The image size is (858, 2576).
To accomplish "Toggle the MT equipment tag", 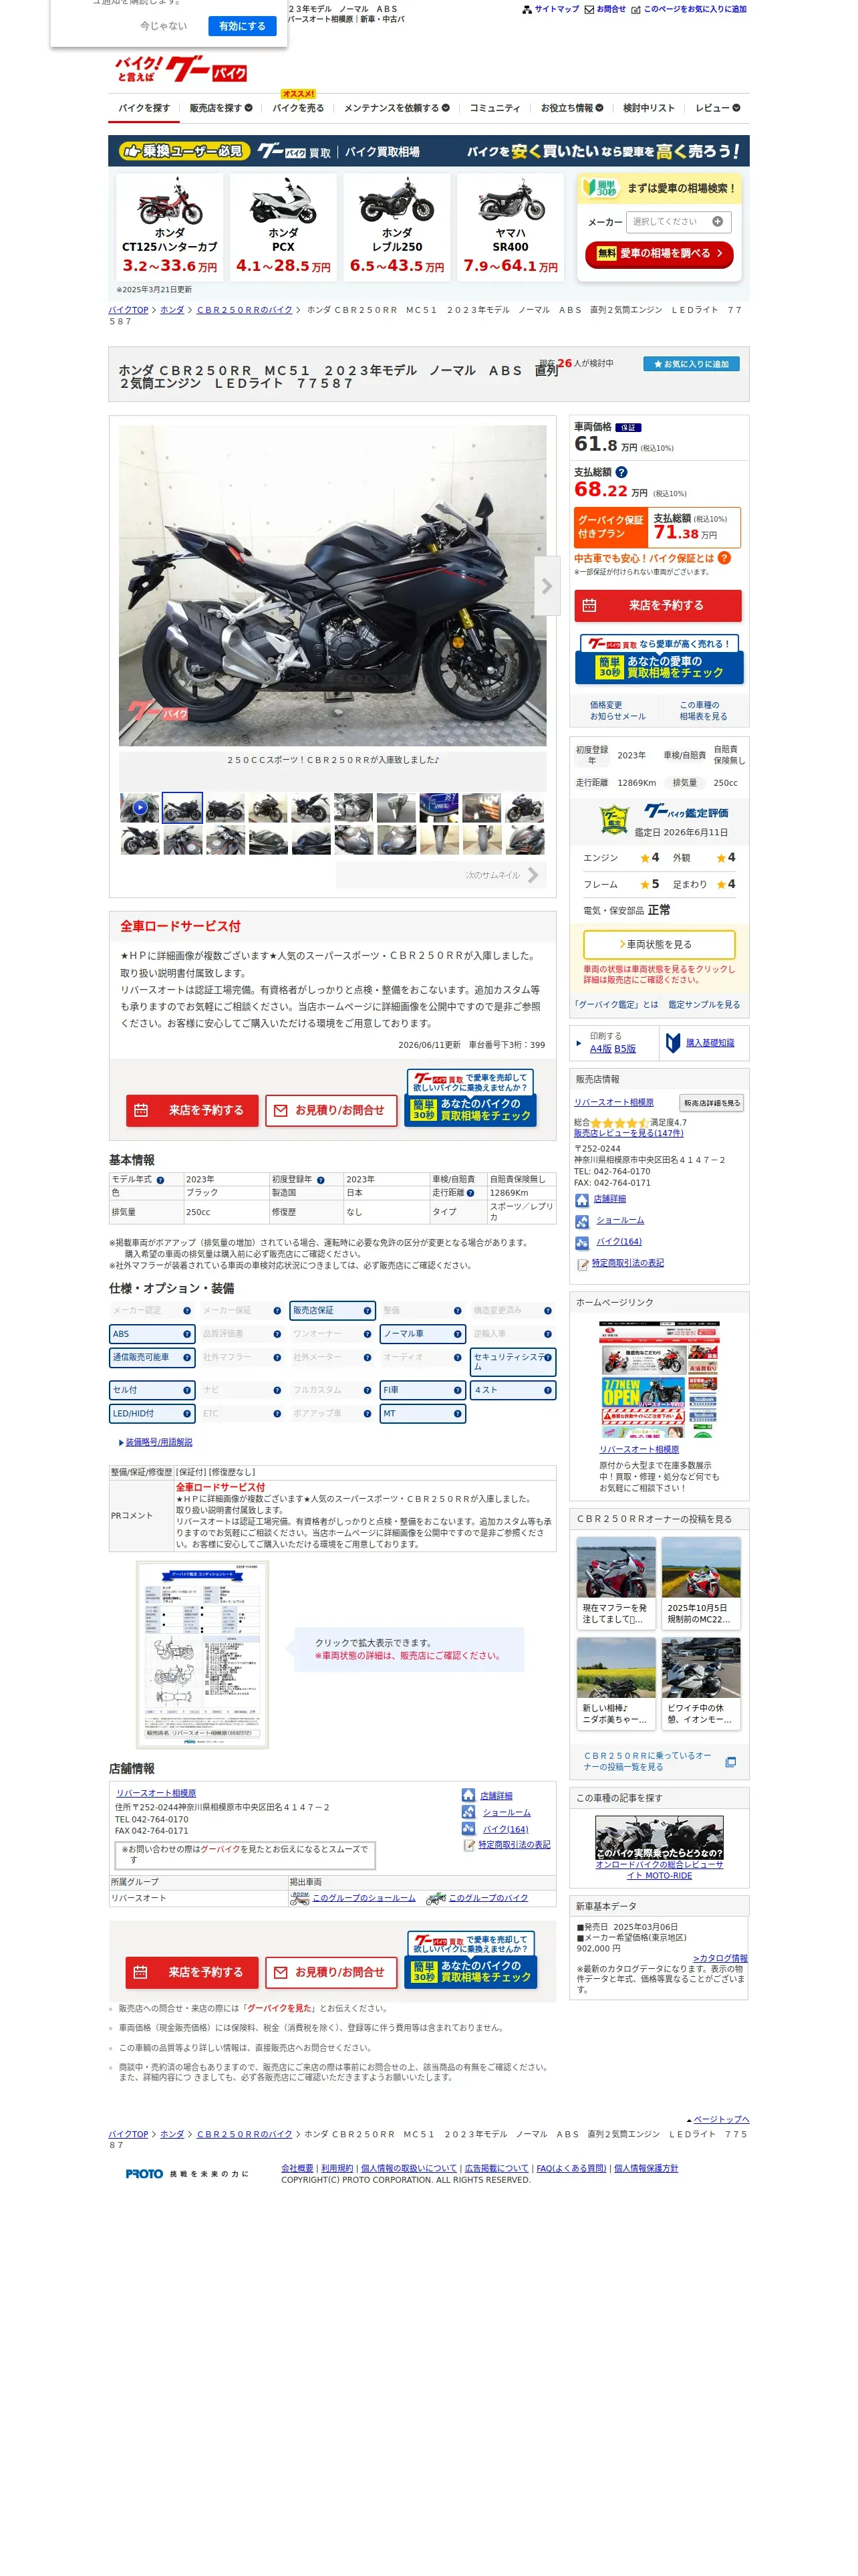I will (x=422, y=1414).
